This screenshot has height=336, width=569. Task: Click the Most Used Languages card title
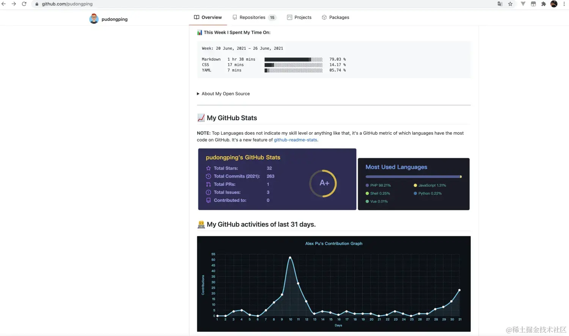point(396,167)
